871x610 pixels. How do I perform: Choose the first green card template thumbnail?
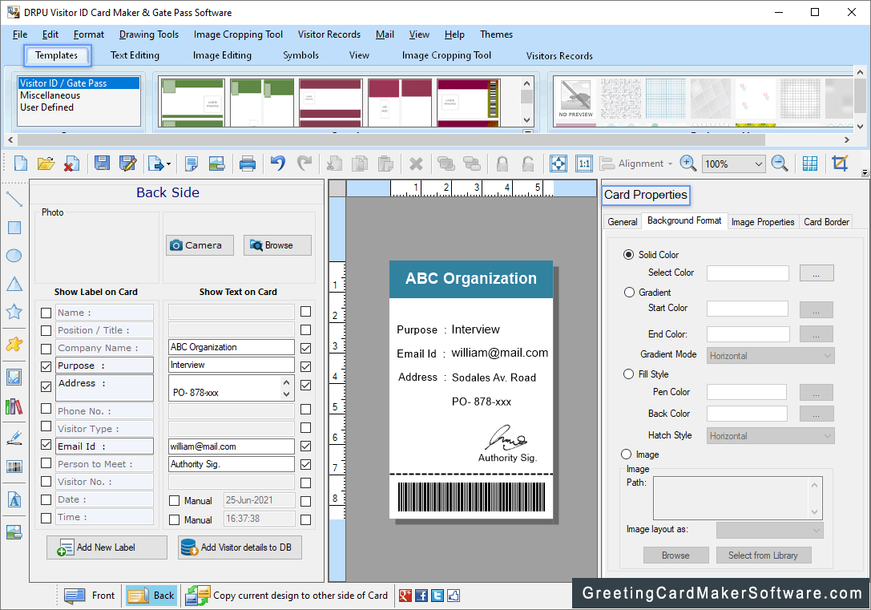click(x=193, y=103)
